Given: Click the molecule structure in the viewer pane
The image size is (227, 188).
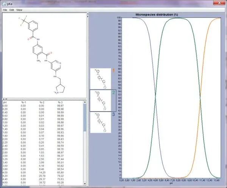Looking at the screenshot, I should click(x=42, y=55).
